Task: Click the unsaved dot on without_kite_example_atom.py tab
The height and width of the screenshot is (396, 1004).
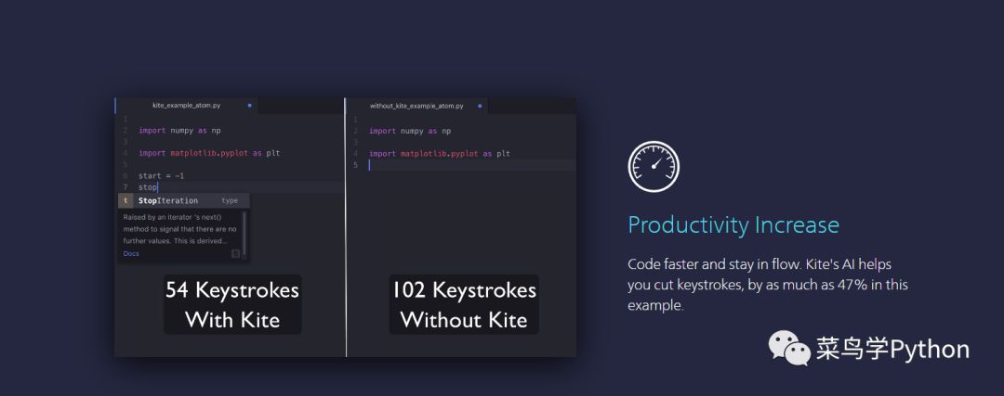Action: [481, 106]
